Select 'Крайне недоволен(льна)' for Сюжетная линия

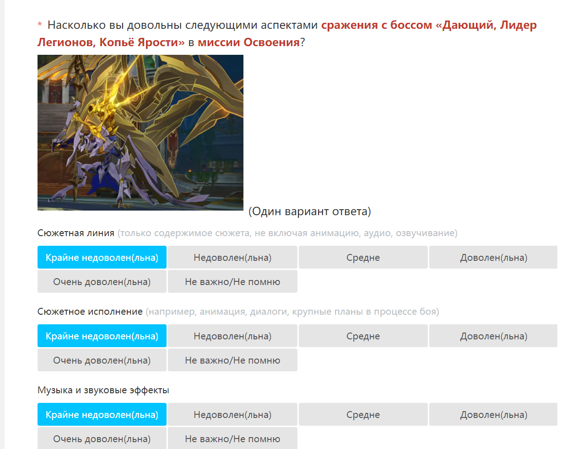pyautogui.click(x=102, y=257)
